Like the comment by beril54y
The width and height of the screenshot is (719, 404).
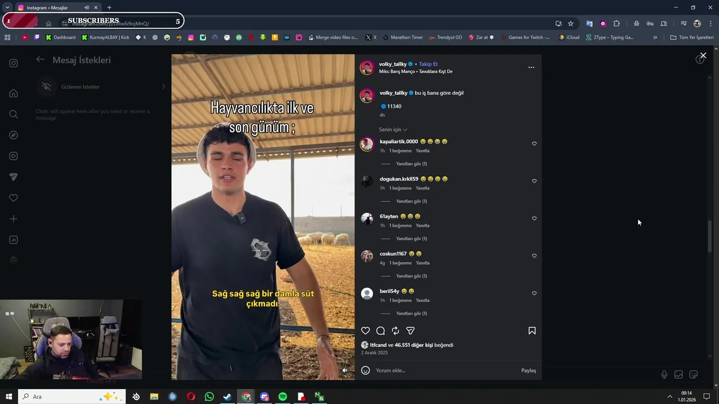click(x=534, y=293)
